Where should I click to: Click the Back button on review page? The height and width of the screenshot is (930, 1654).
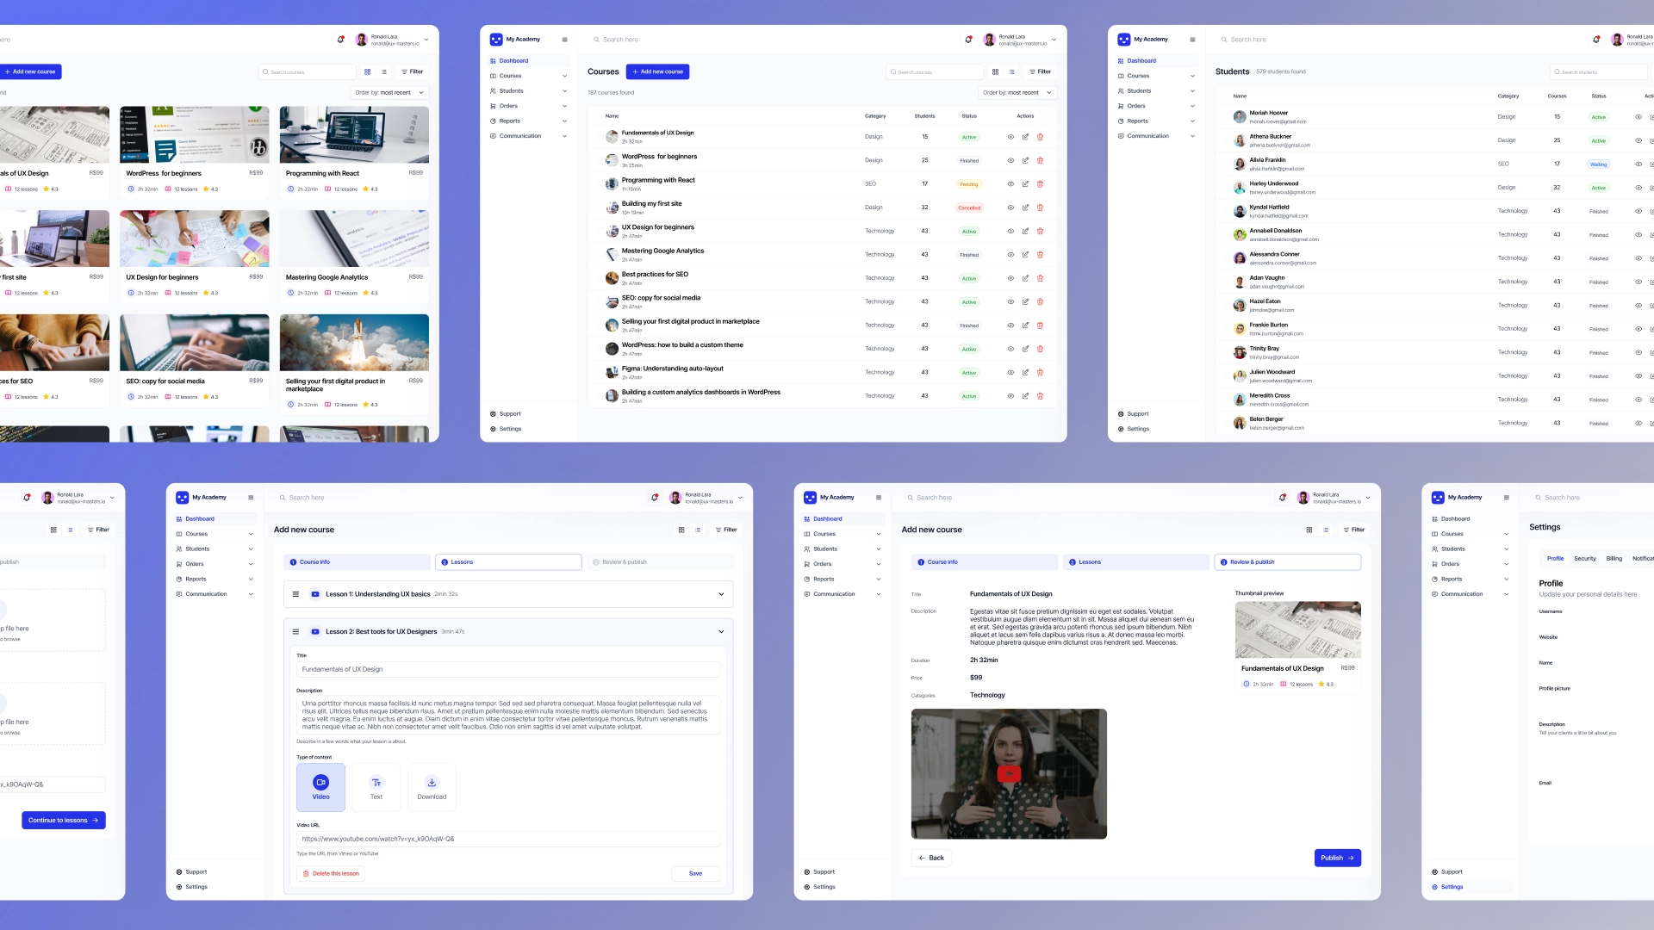pyautogui.click(x=930, y=858)
